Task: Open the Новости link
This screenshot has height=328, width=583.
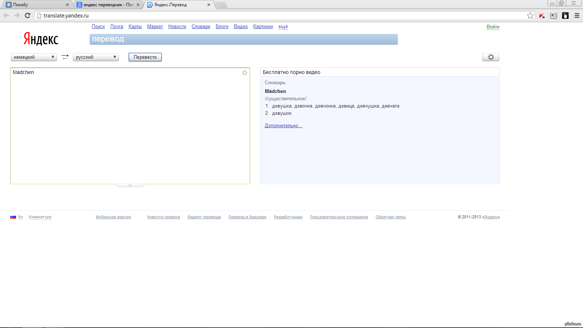Action: click(177, 27)
